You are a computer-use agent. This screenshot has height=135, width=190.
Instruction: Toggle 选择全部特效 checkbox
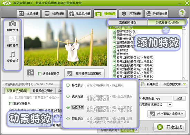40,74
